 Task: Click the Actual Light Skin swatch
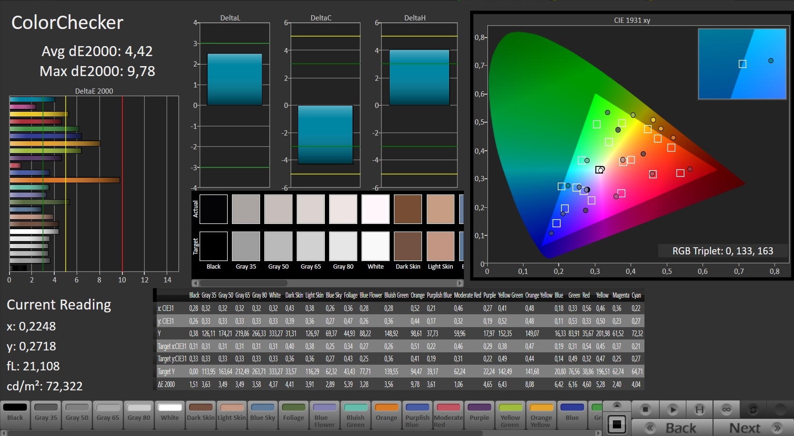[x=440, y=209]
